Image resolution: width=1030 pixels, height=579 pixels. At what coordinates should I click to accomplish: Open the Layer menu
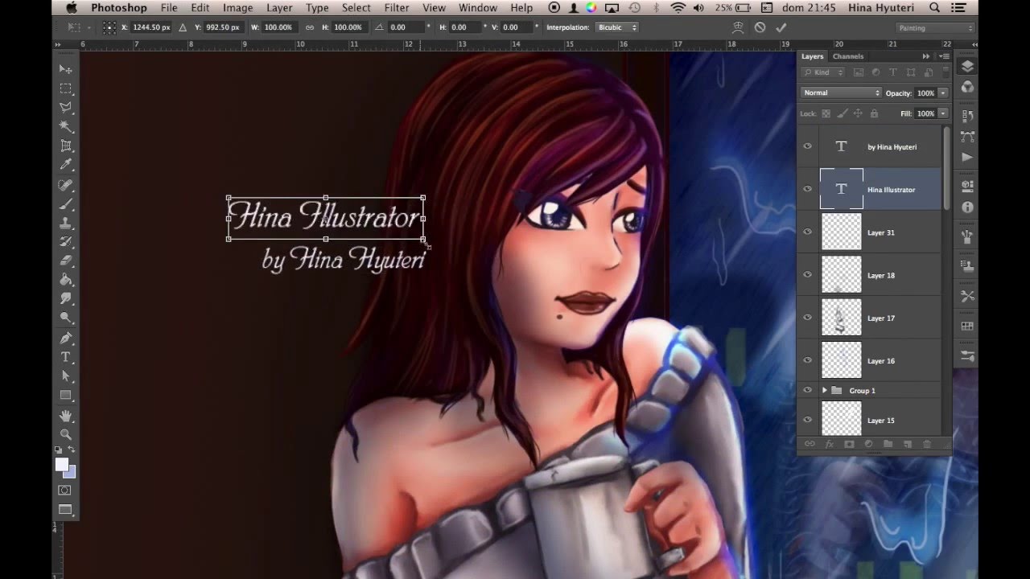[x=279, y=8]
